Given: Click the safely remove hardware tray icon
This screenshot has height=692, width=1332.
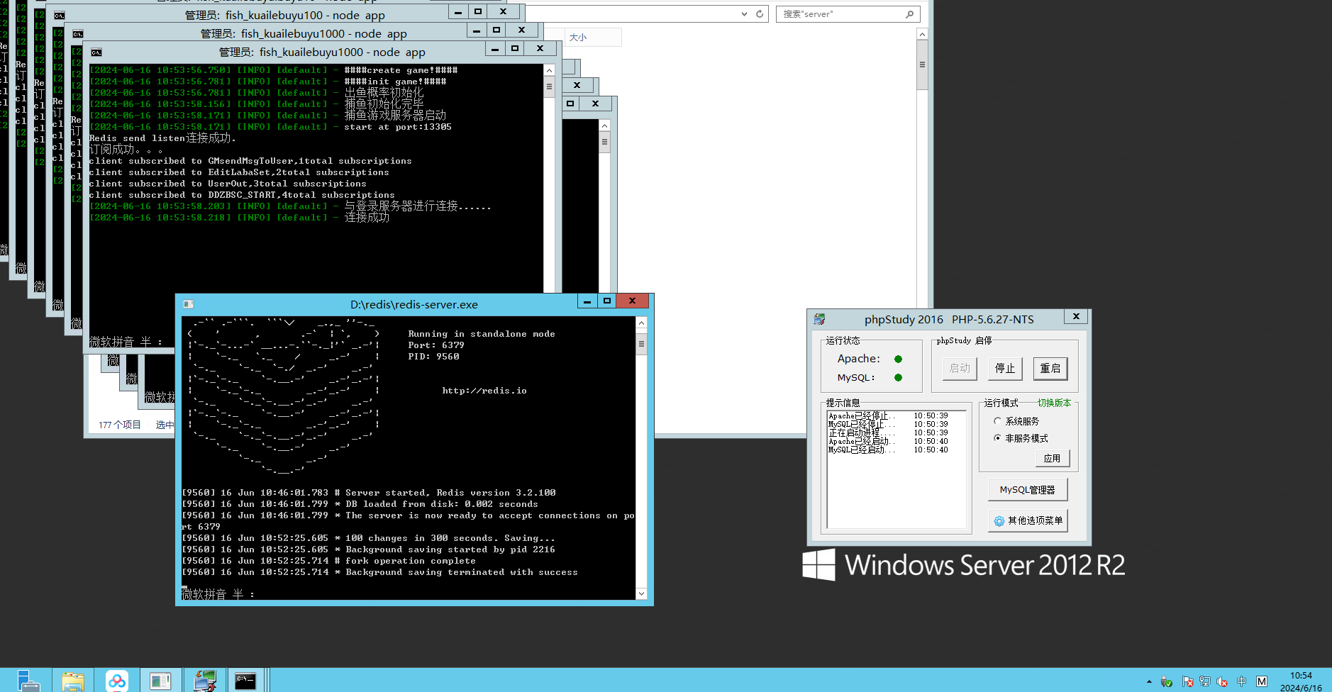Looking at the screenshot, I should [x=1167, y=682].
